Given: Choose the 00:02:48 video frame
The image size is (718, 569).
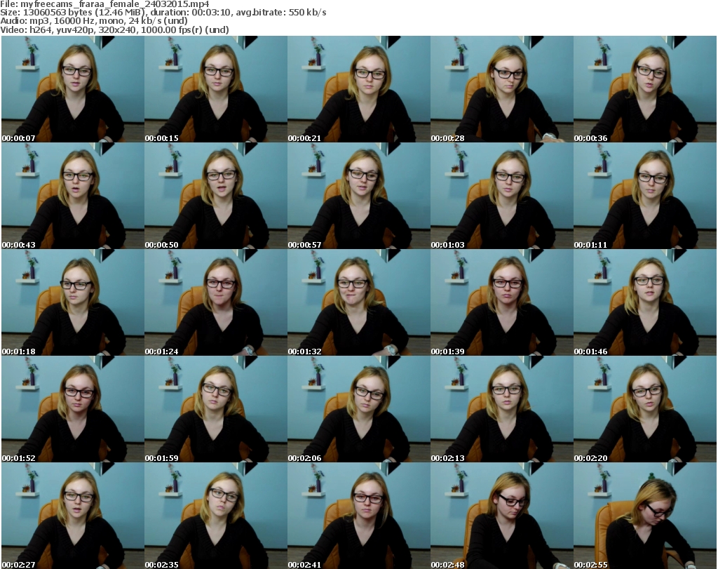Looking at the screenshot, I should point(502,516).
